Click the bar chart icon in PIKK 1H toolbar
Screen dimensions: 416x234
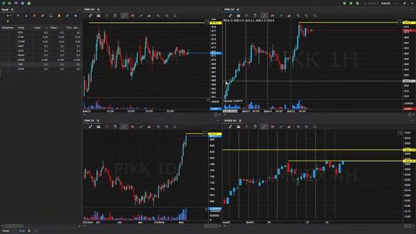(x=289, y=16)
